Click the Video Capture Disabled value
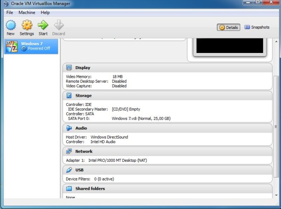 119,86
